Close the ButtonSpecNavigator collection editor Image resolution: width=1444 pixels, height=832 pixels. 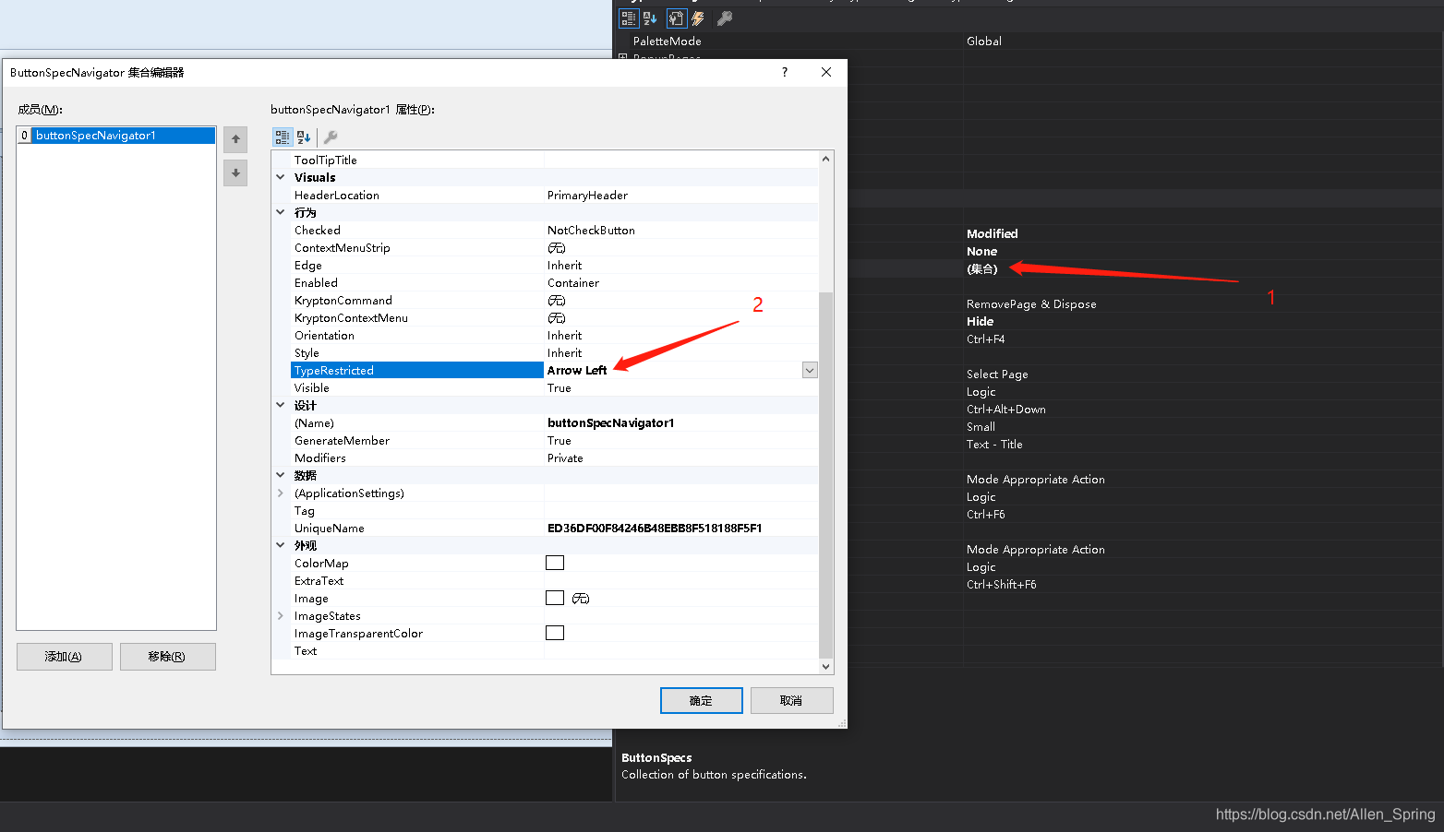coord(826,72)
